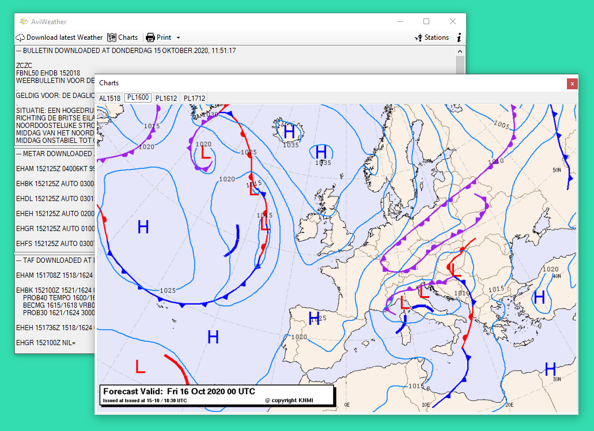Show the PL1712 chart tab
Screen dimensions: 594x431
[194, 98]
